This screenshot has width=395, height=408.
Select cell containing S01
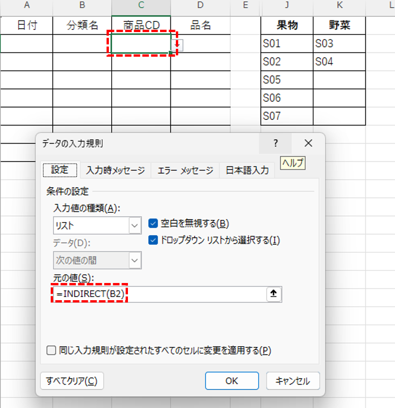[x=287, y=44]
